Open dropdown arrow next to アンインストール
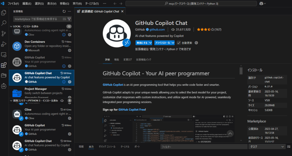292x156 pixels. [173, 43]
